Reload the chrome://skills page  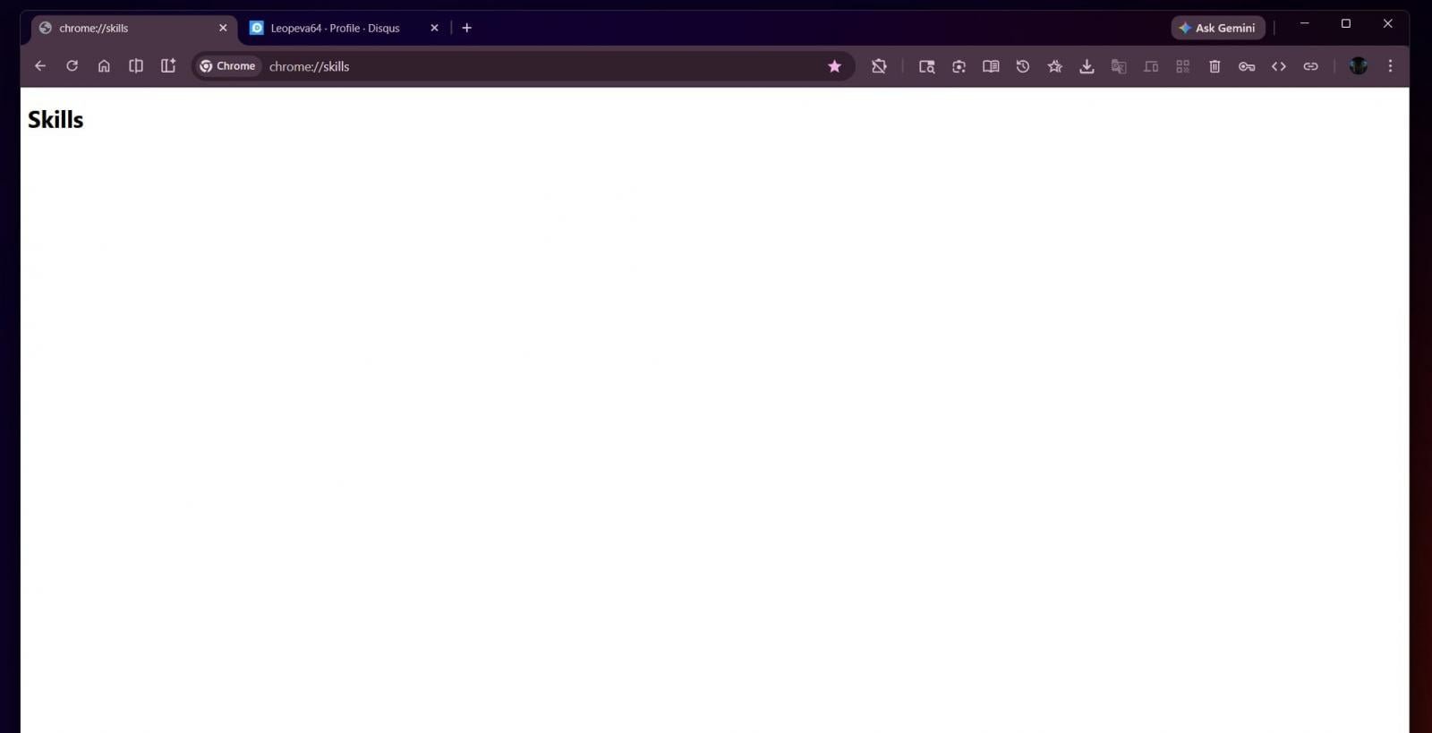(72, 66)
